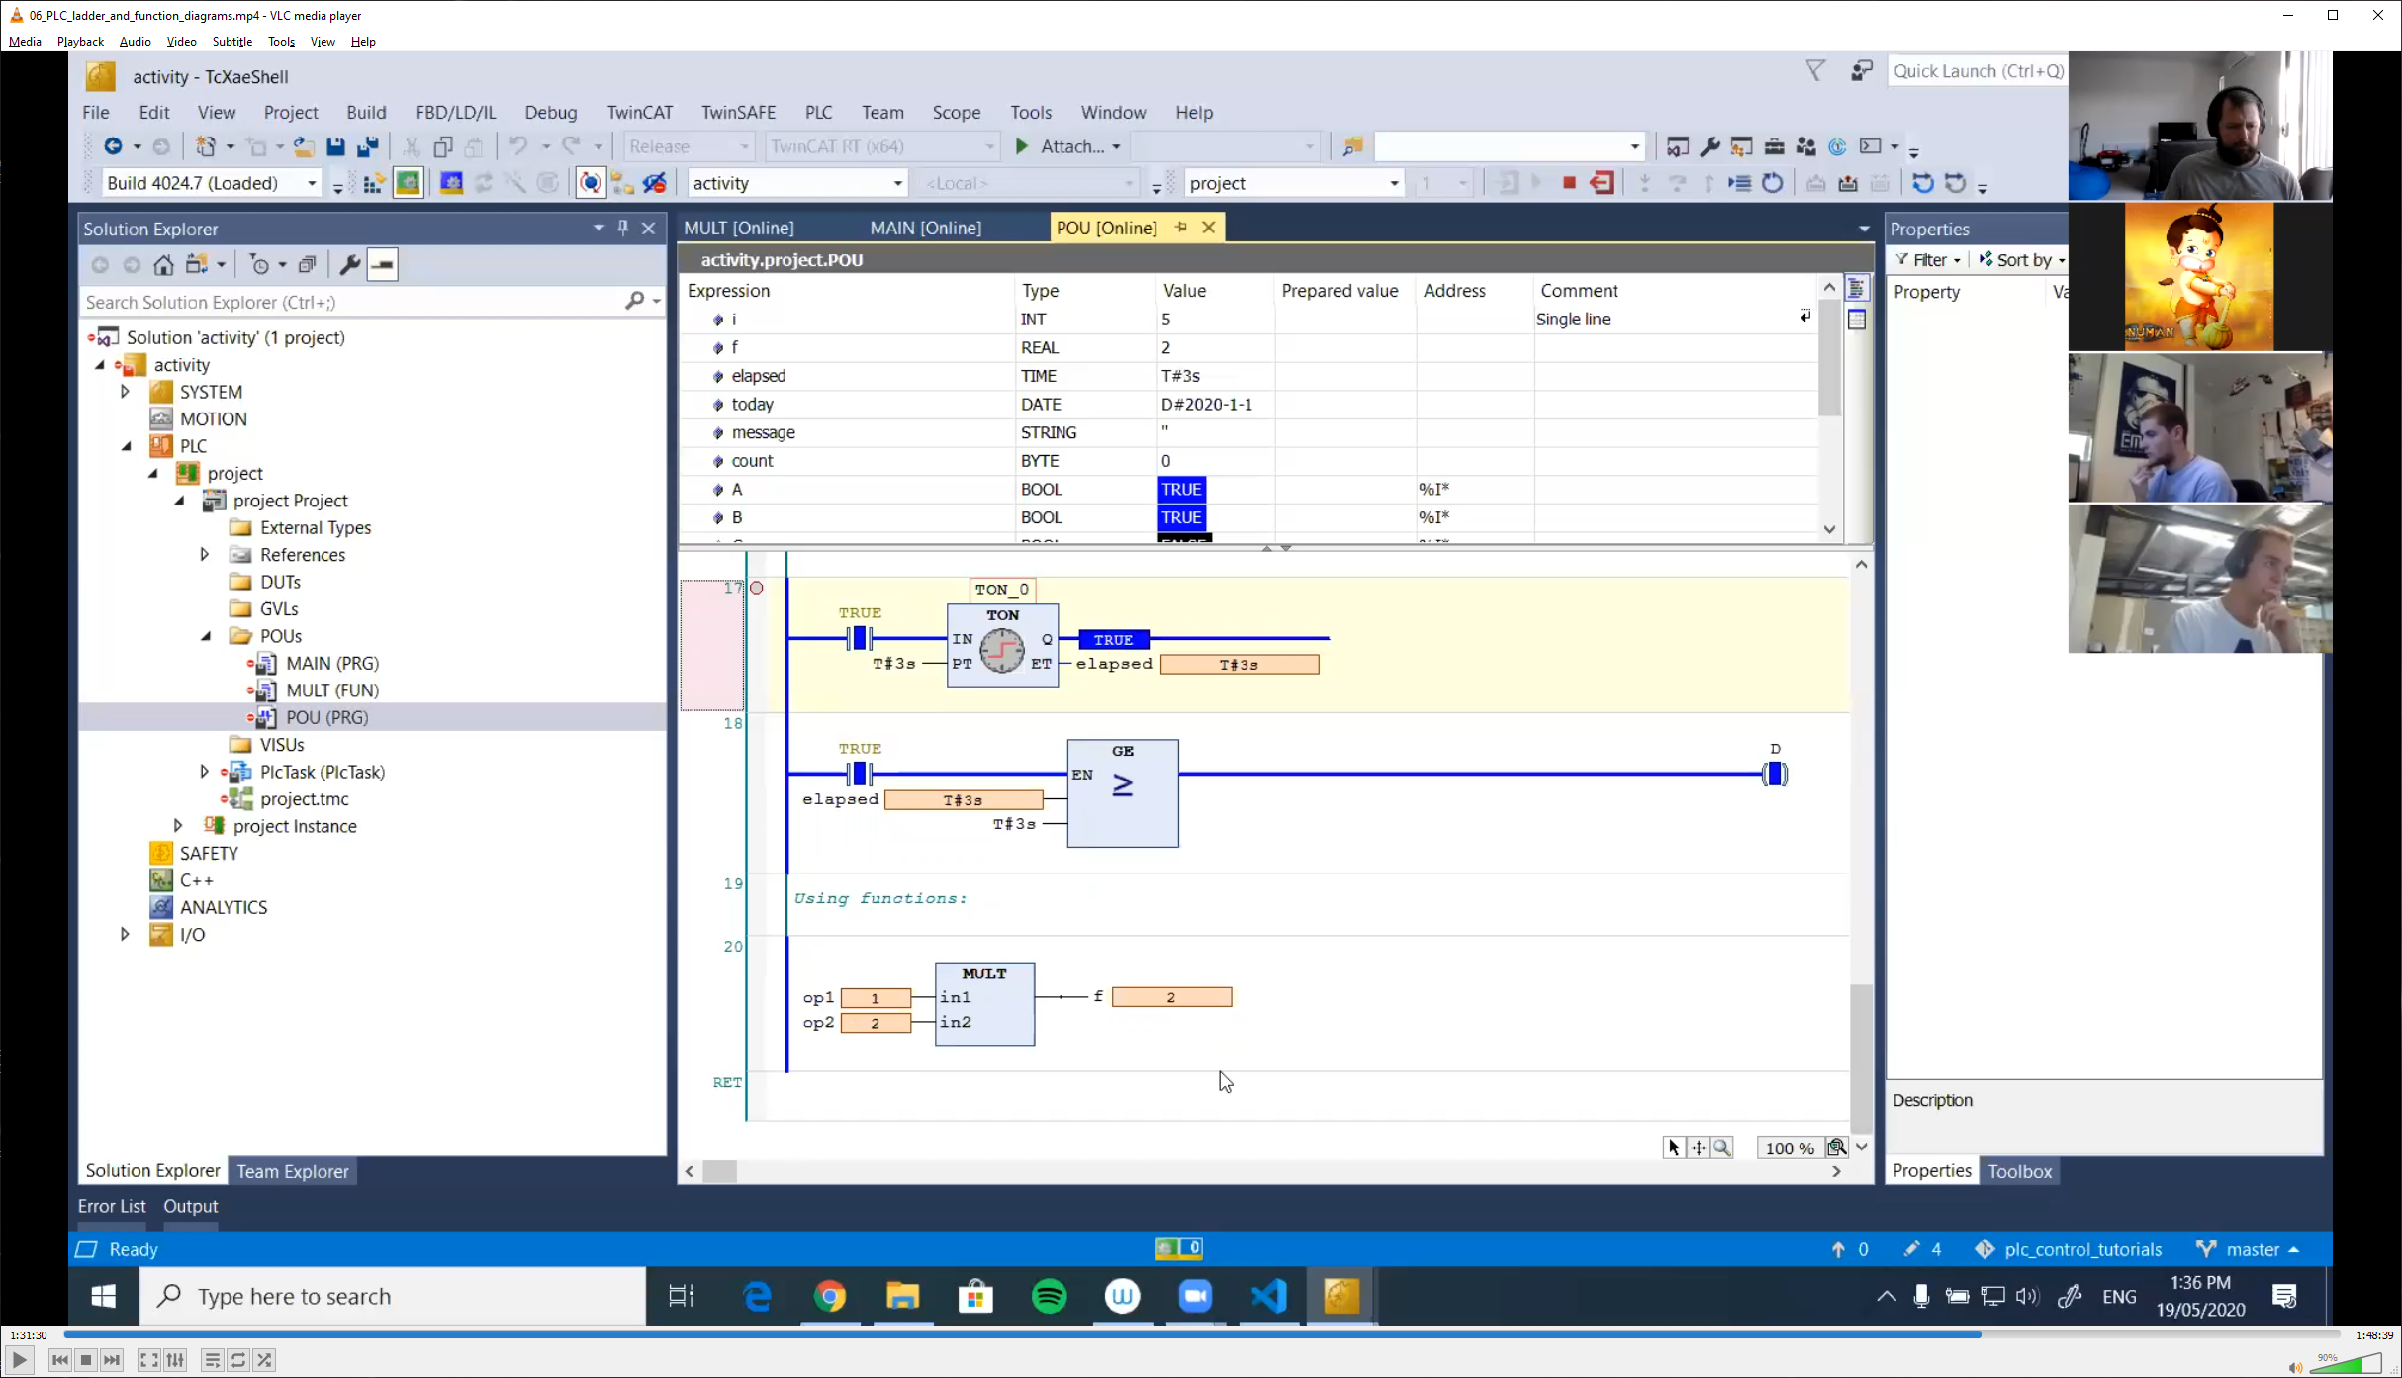Click the red Stop PLC button
The width and height of the screenshot is (2402, 1378).
(x=1569, y=183)
